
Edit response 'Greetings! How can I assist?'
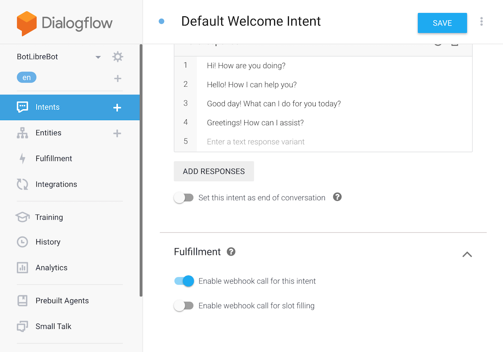334,123
